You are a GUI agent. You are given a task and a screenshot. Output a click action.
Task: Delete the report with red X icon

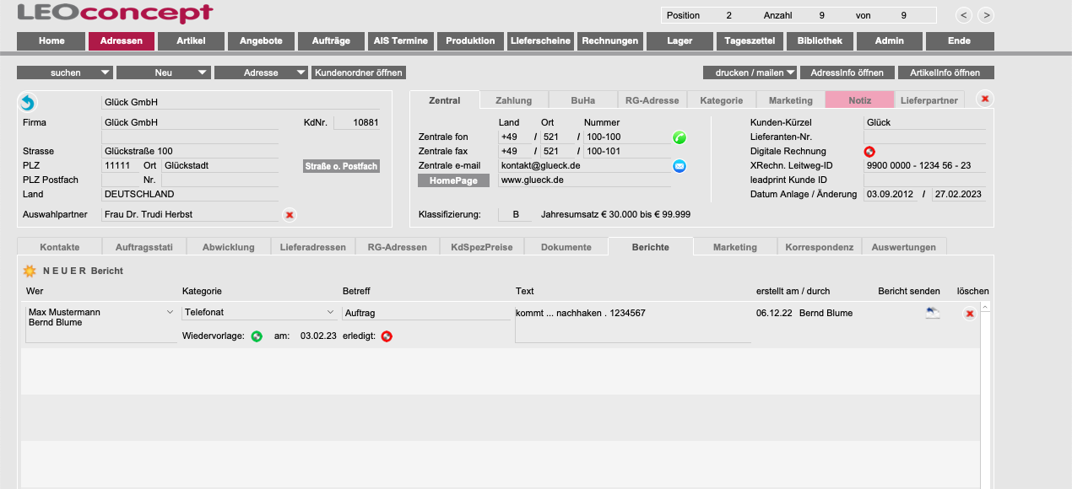coord(969,314)
